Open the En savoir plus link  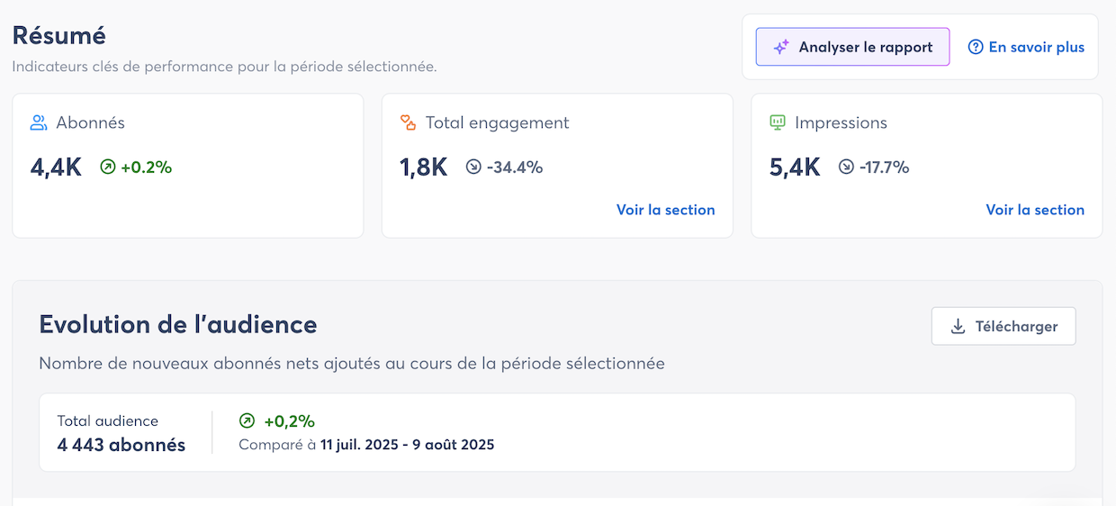[x=1036, y=47]
